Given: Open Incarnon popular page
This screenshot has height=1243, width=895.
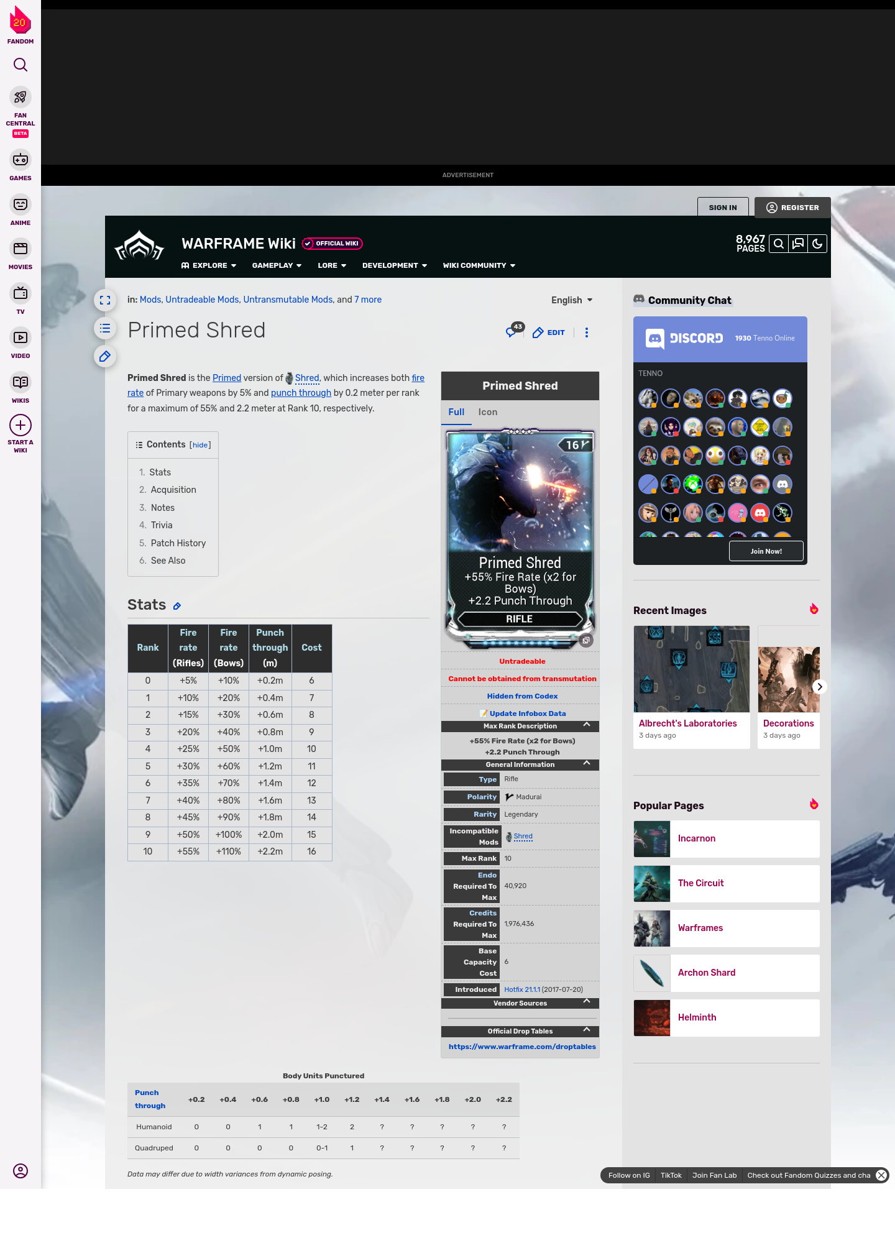Looking at the screenshot, I should pos(727,839).
